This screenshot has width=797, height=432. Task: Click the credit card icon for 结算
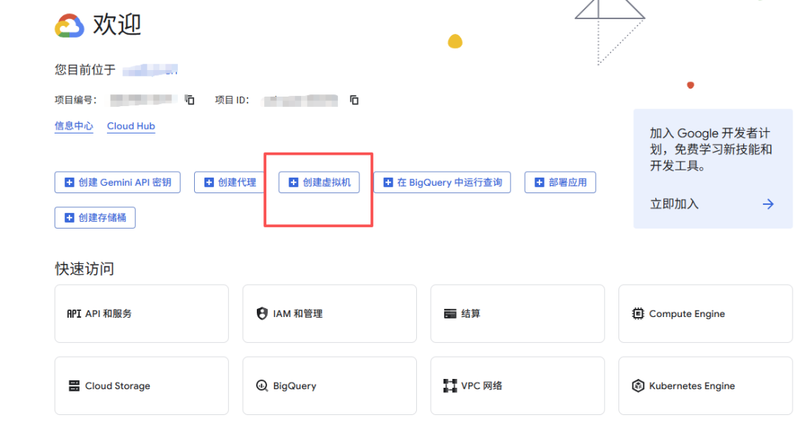click(450, 313)
